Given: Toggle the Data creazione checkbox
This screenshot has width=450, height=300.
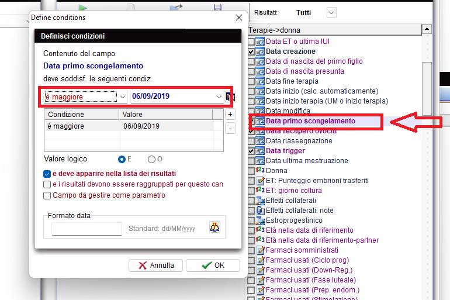Looking at the screenshot, I should click(251, 51).
